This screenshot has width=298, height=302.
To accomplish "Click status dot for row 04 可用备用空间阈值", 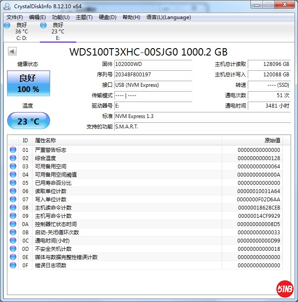I will (x=13, y=174).
